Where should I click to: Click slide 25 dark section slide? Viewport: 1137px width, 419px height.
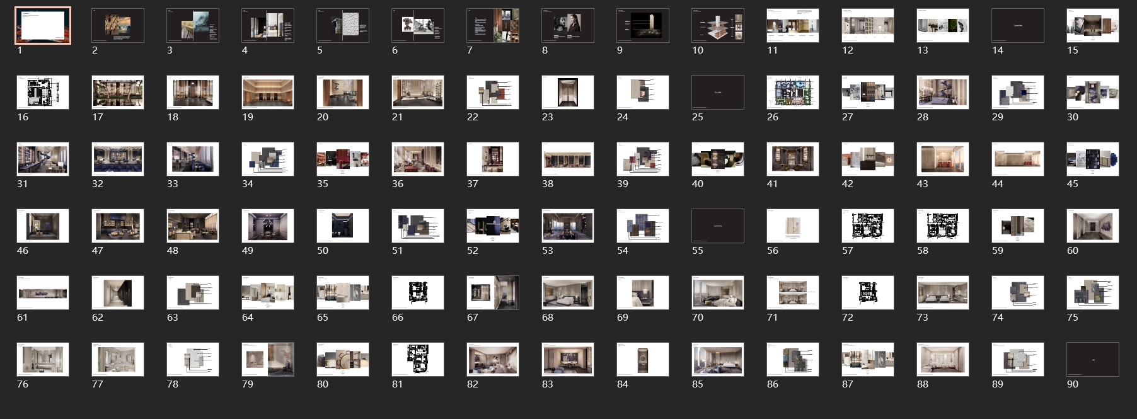(x=717, y=93)
